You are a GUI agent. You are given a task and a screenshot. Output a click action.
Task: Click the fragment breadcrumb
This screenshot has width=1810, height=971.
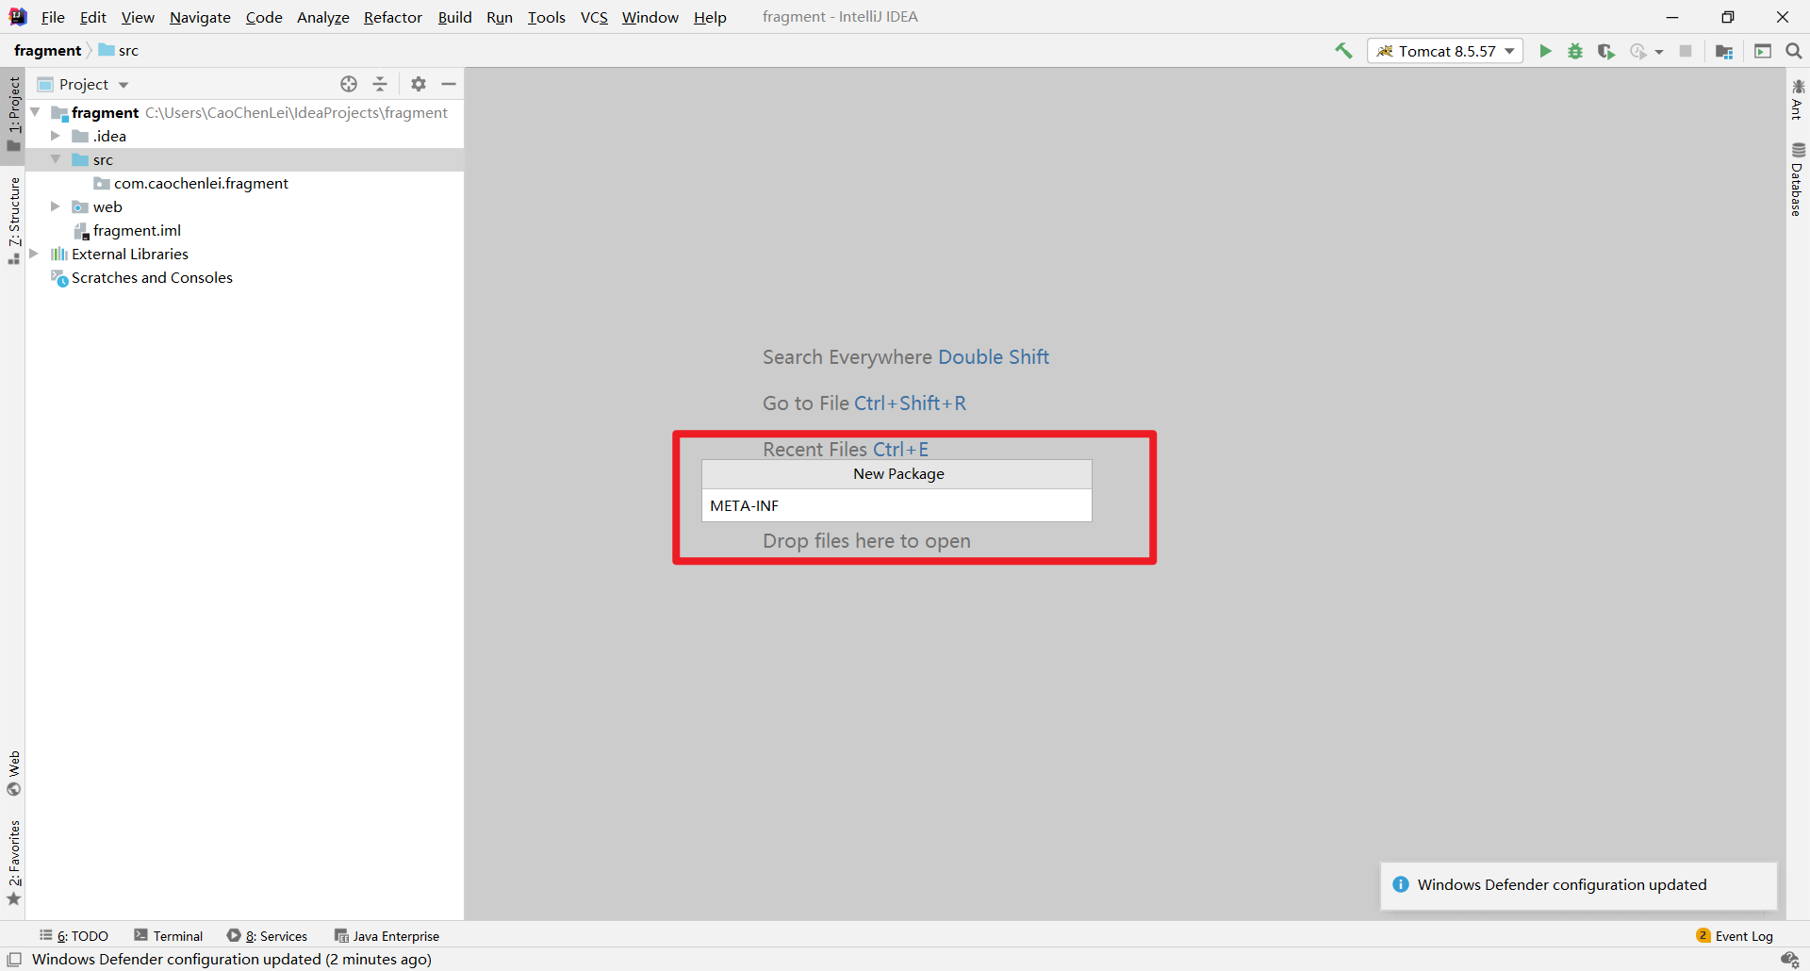[47, 51]
